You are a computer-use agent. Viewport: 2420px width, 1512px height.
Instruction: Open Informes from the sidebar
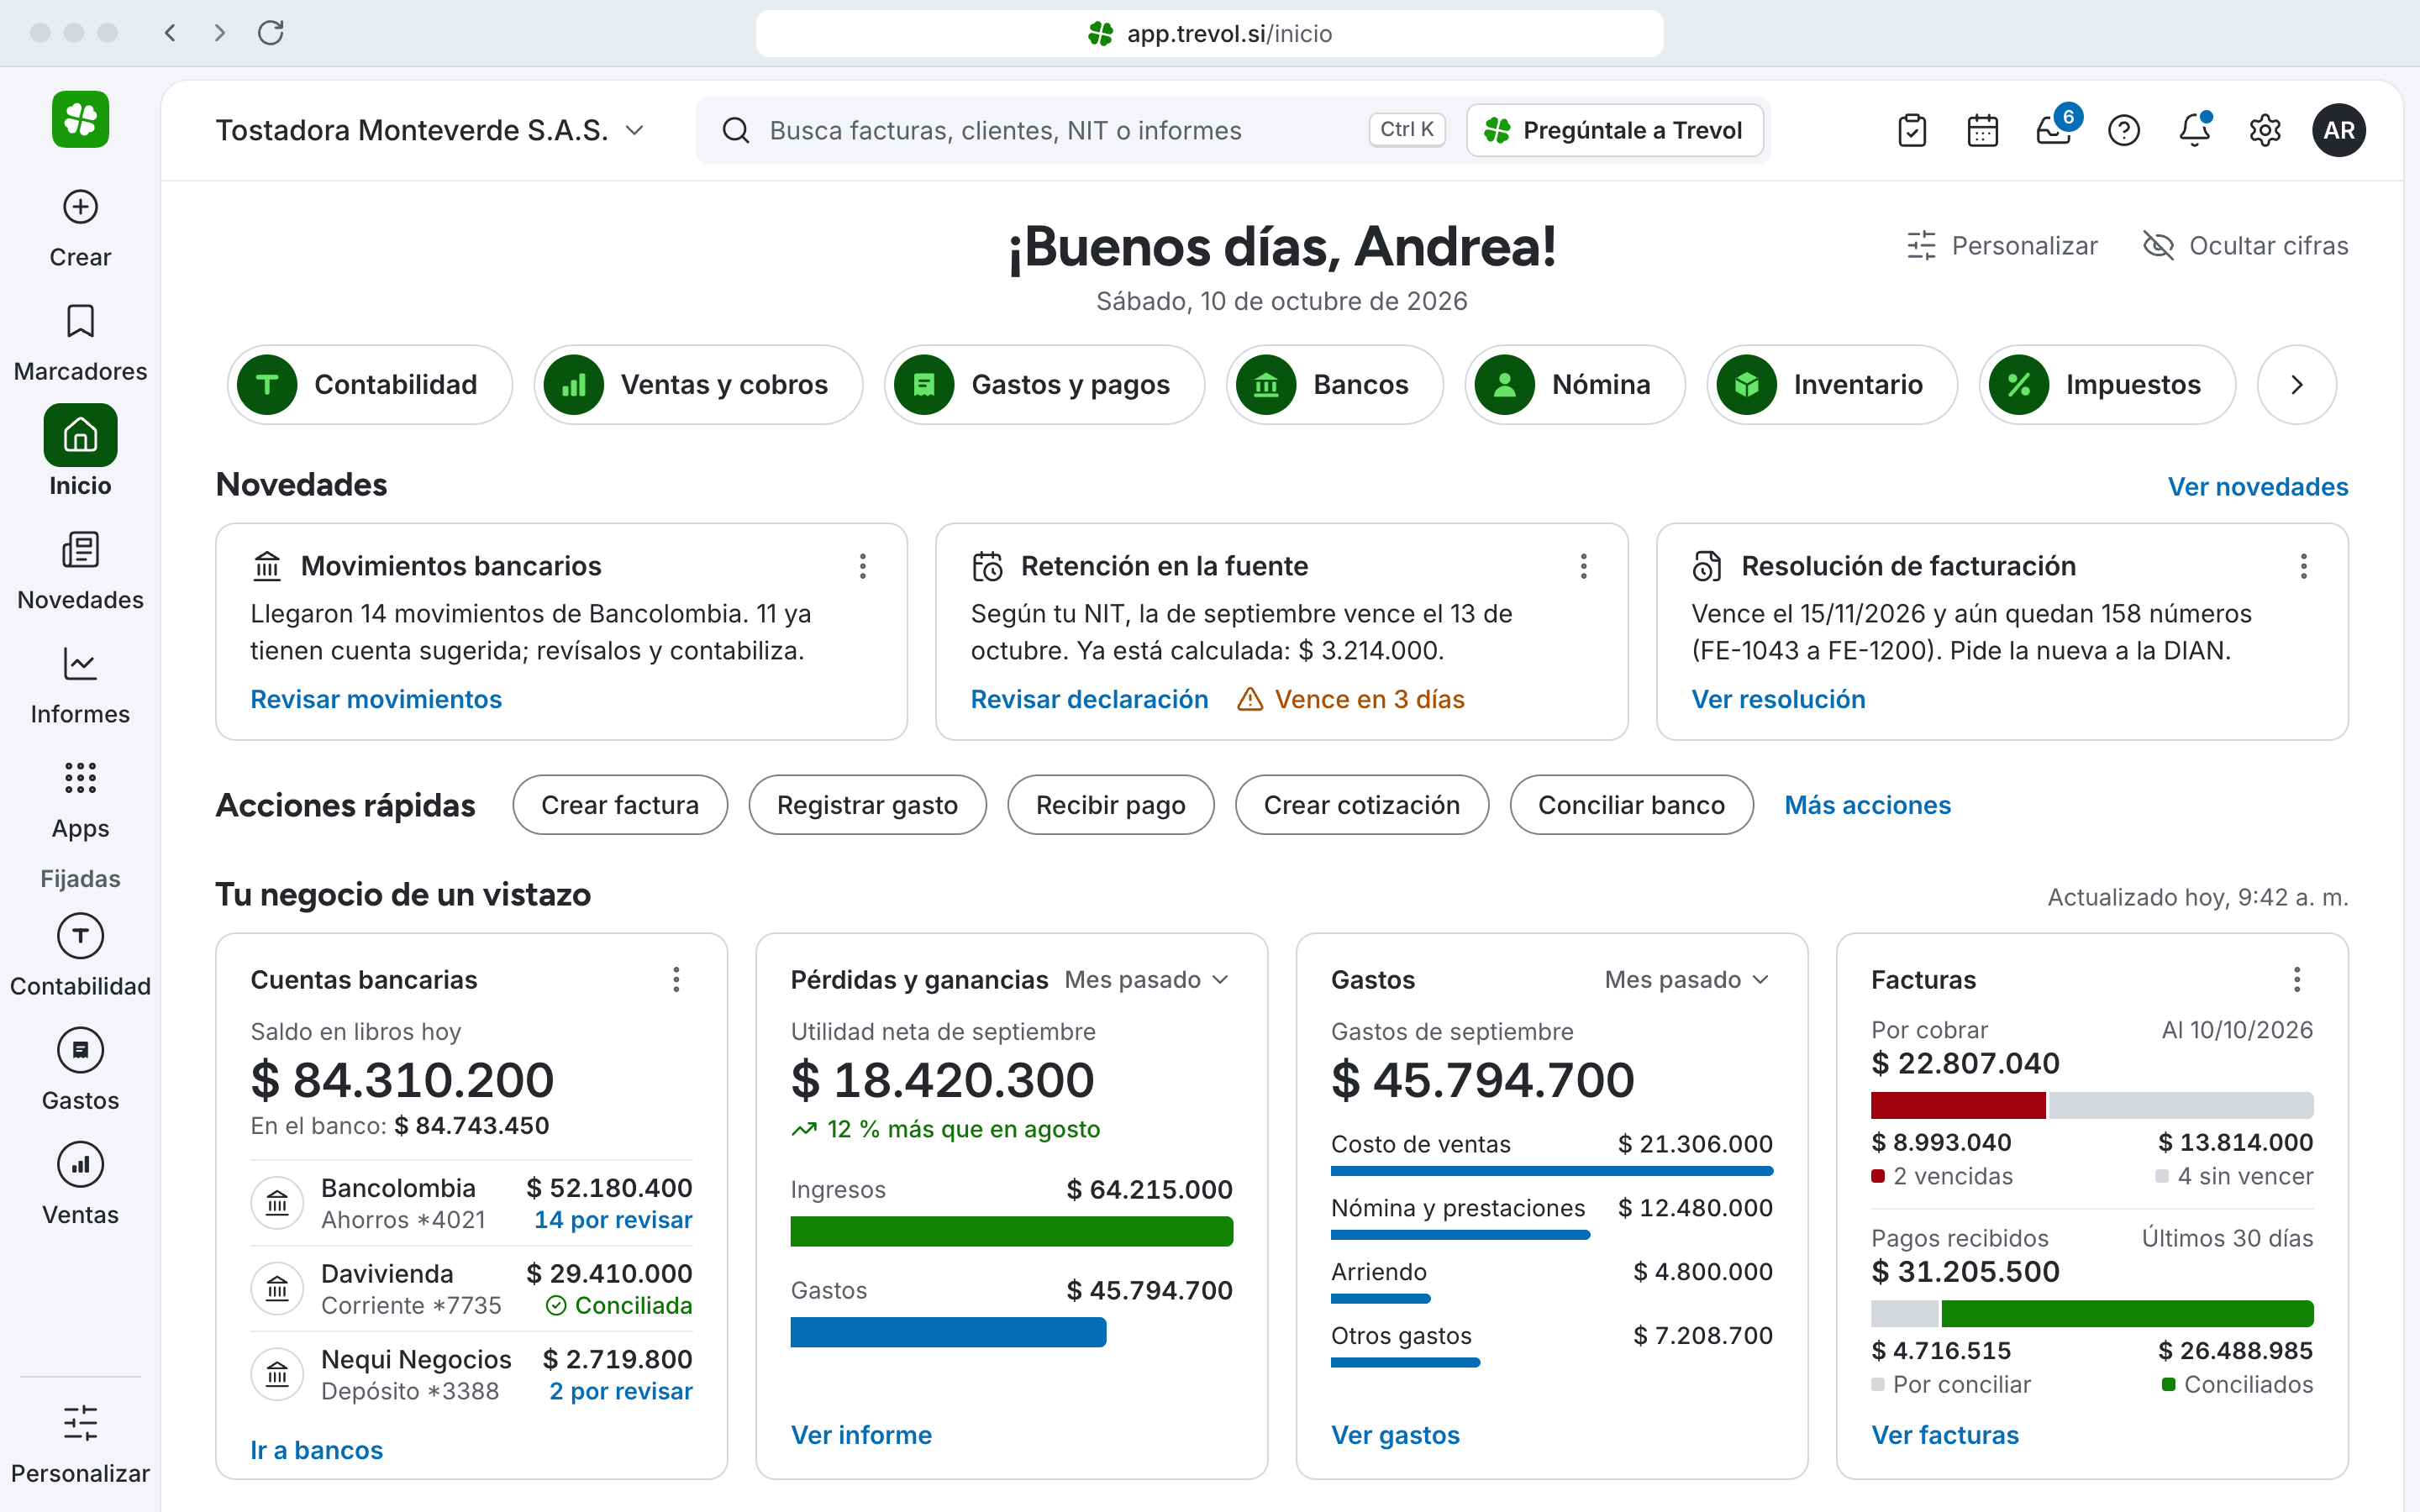point(80,685)
